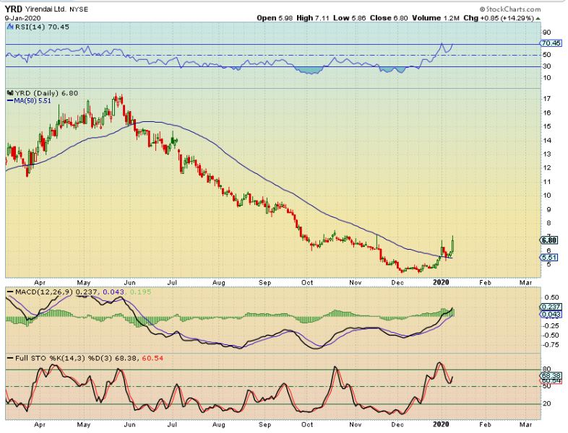Click the Chg +0.85 (+14.29%) value
568x433 pixels.
(499, 18)
